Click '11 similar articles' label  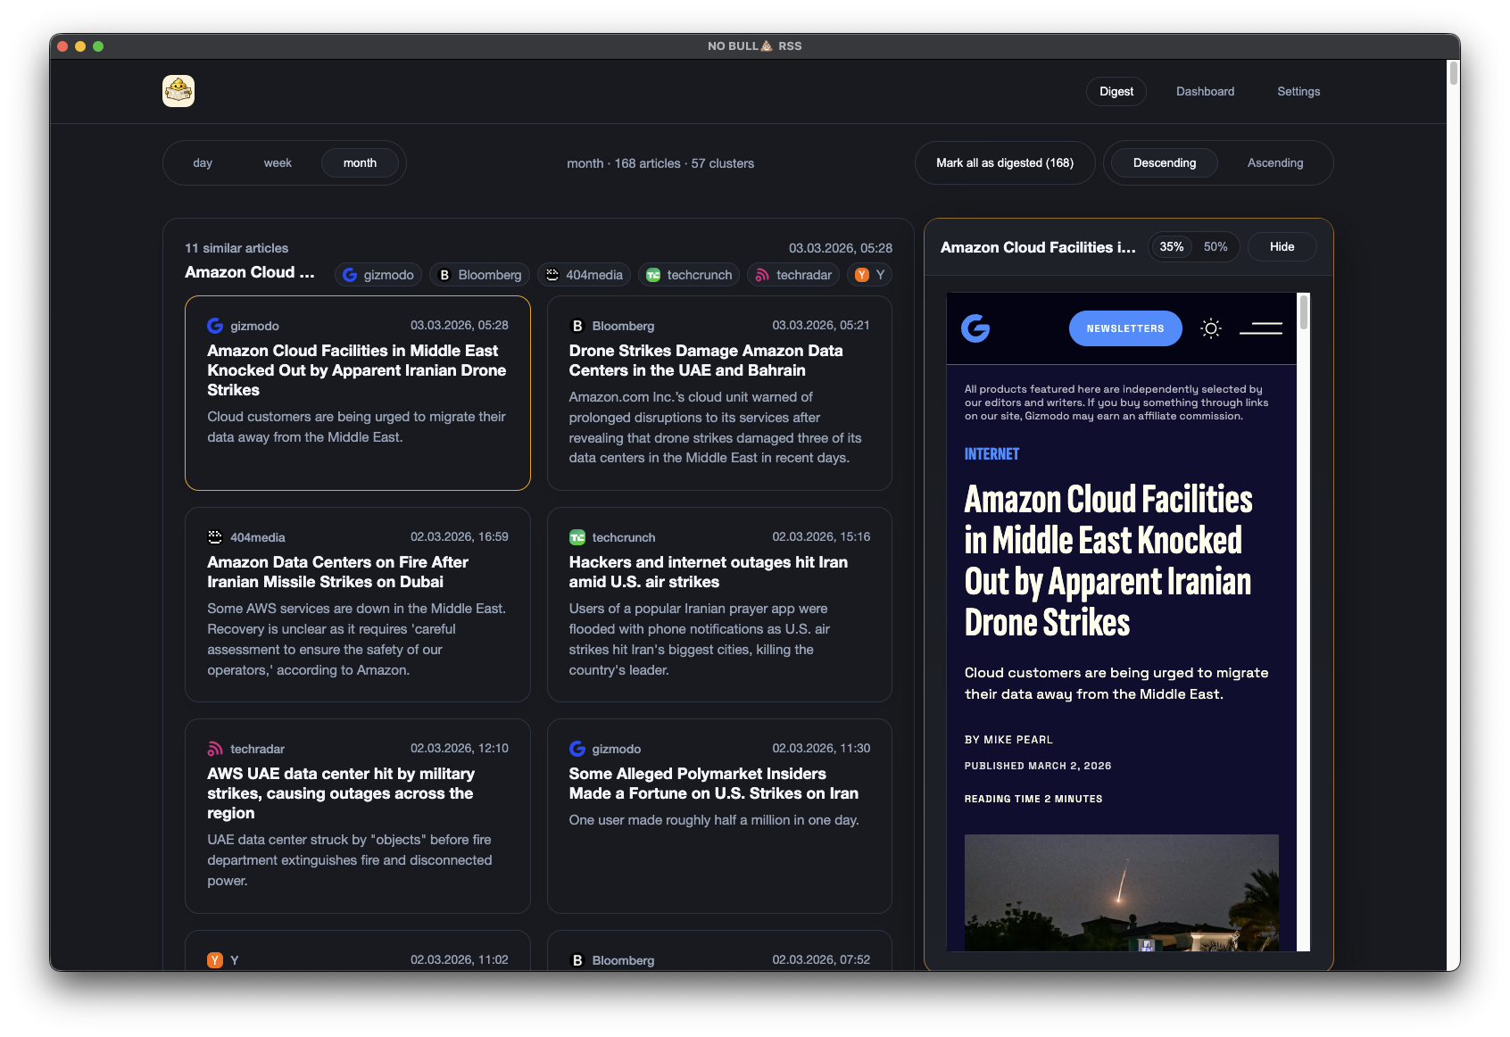coord(236,248)
